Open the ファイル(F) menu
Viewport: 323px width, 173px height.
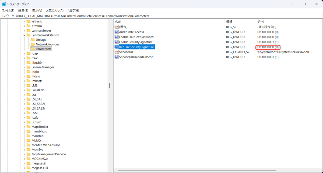tap(8, 10)
